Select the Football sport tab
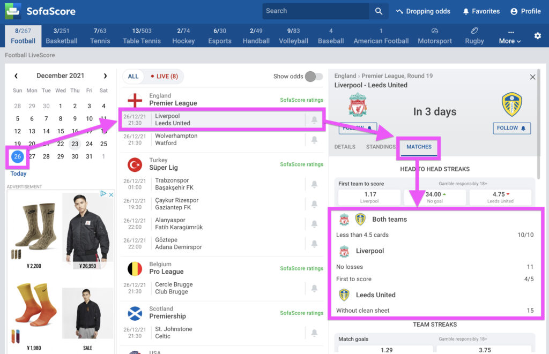The height and width of the screenshot is (354, 549). point(23,36)
